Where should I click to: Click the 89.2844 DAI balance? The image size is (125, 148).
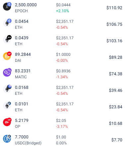tap(23, 55)
